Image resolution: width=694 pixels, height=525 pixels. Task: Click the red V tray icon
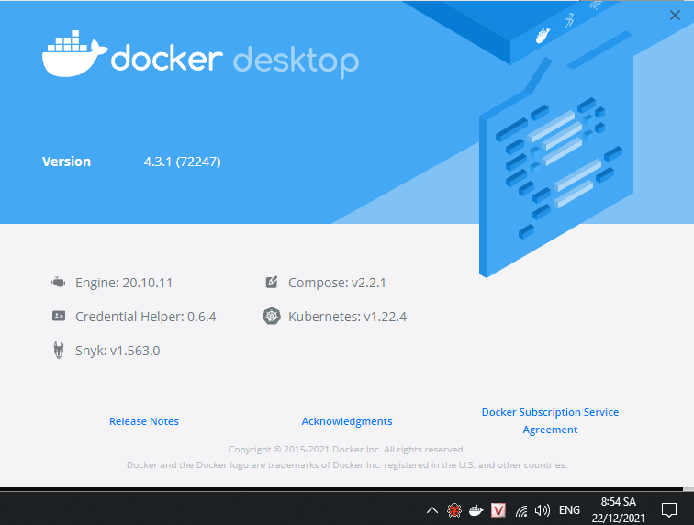coord(498,510)
